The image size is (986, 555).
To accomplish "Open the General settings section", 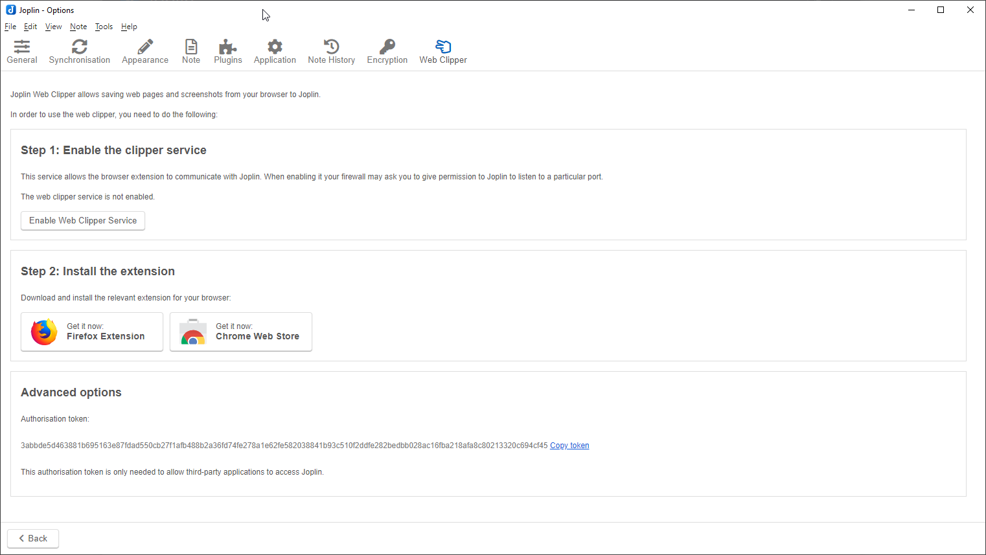I will [22, 52].
